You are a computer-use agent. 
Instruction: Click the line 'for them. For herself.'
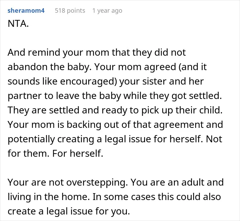(x=56, y=154)
